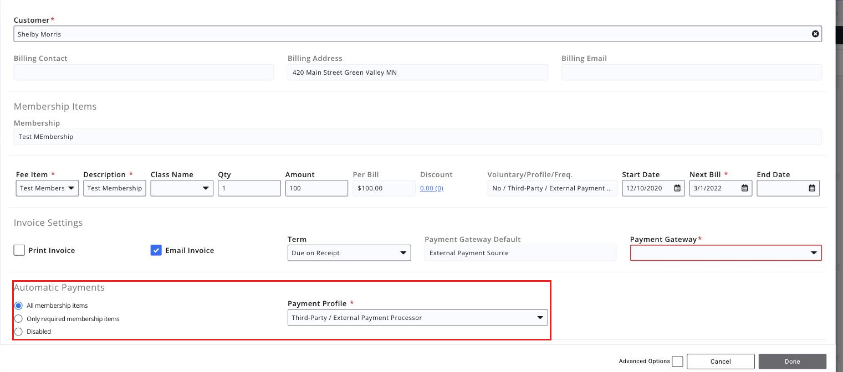
Task: Click the Billing Contact field
Action: click(x=144, y=73)
